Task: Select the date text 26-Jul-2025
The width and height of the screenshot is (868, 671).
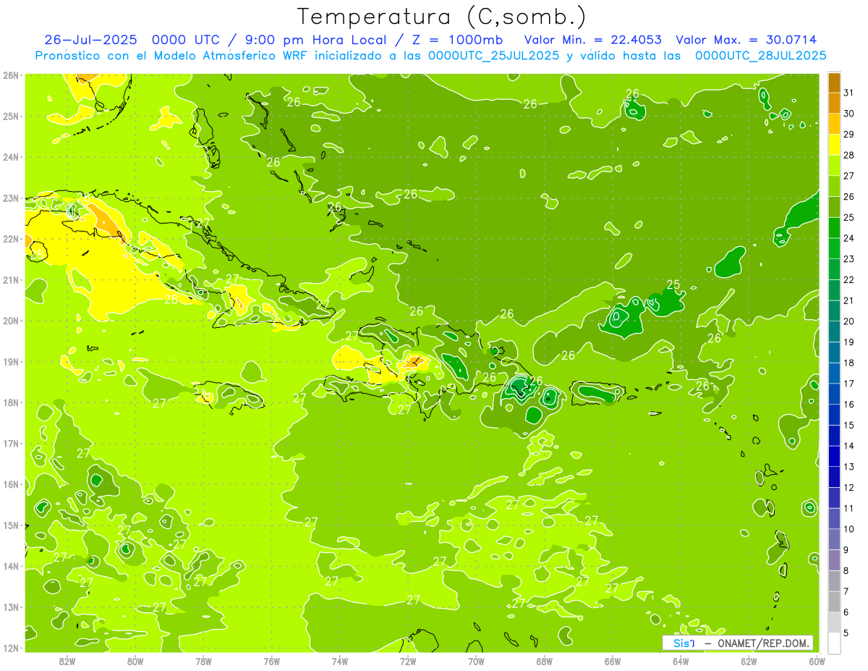Action: 90,40
